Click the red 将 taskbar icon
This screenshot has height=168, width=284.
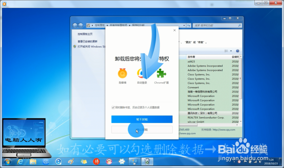pyautogui.click(x=96, y=161)
